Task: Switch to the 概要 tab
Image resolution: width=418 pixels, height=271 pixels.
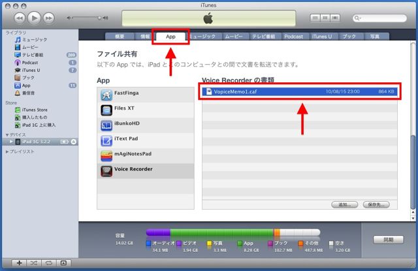Action: 120,37
